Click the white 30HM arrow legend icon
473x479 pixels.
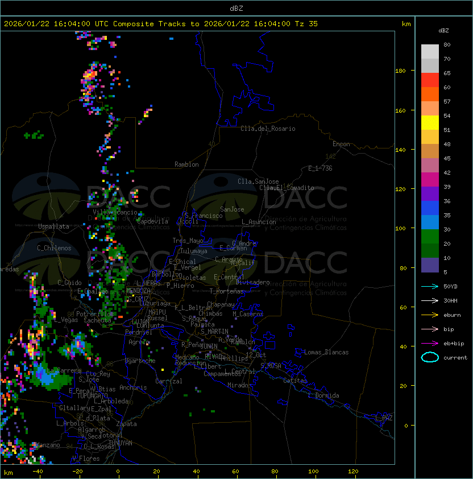pyautogui.click(x=430, y=301)
